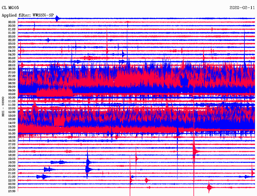Click the 15:30 time label

[12, 134]
